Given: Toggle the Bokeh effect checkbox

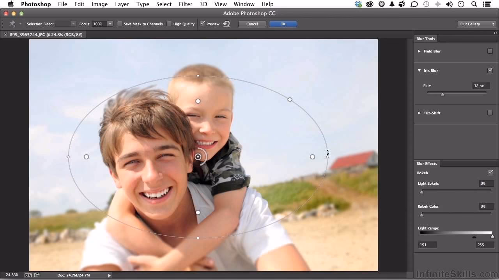Looking at the screenshot, I should [490, 172].
